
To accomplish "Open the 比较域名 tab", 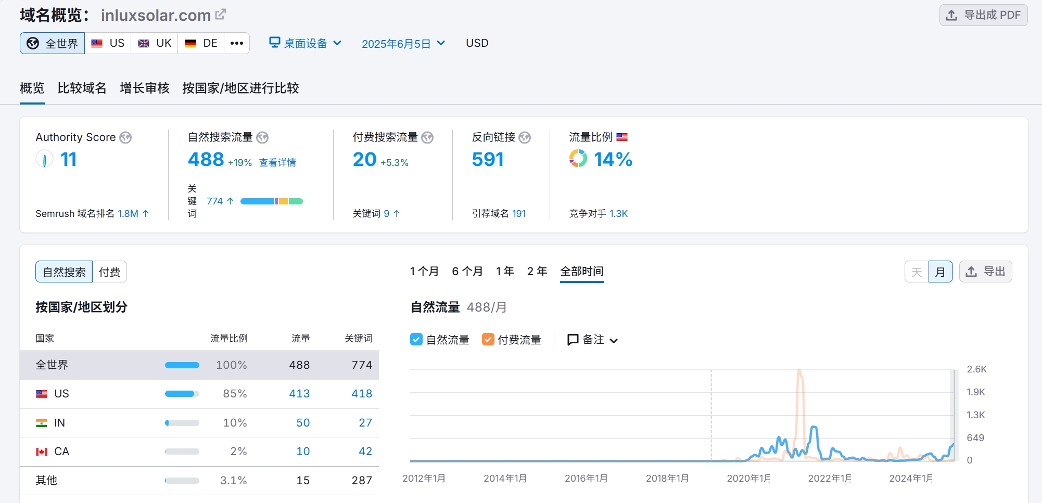I will [x=82, y=88].
